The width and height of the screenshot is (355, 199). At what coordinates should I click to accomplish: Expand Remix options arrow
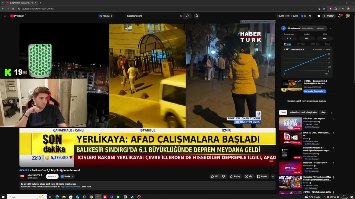pyautogui.click(x=73, y=176)
